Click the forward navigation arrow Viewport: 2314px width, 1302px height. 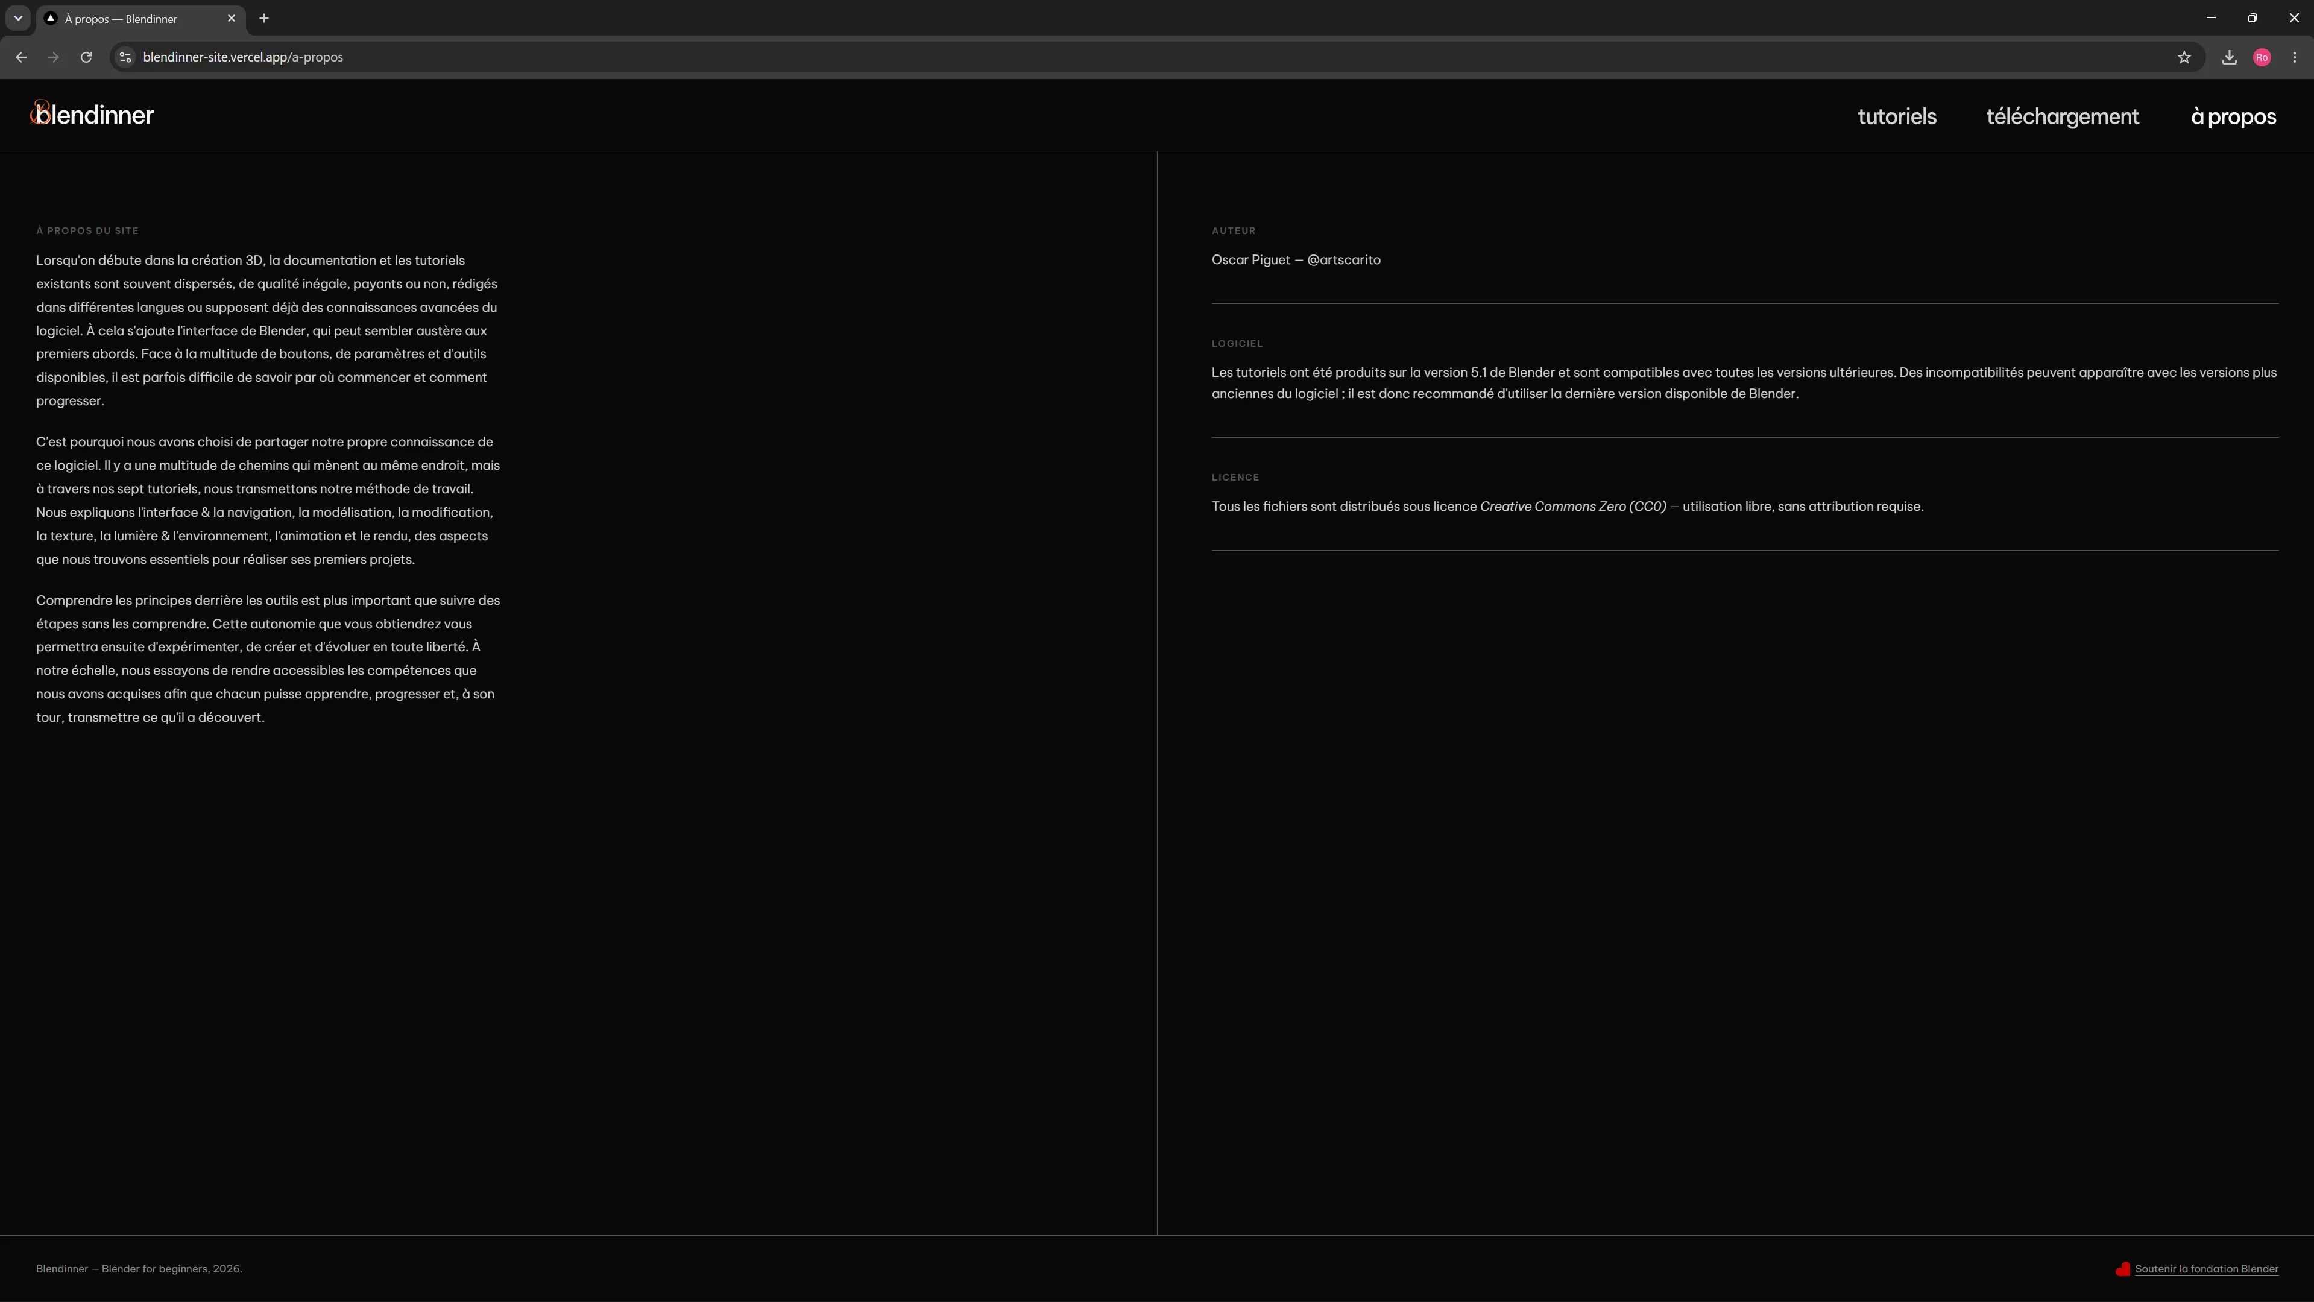pos(53,57)
